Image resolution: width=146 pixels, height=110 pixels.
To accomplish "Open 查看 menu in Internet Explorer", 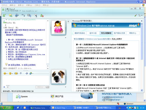I will pyautogui.click(x=21, y=5).
